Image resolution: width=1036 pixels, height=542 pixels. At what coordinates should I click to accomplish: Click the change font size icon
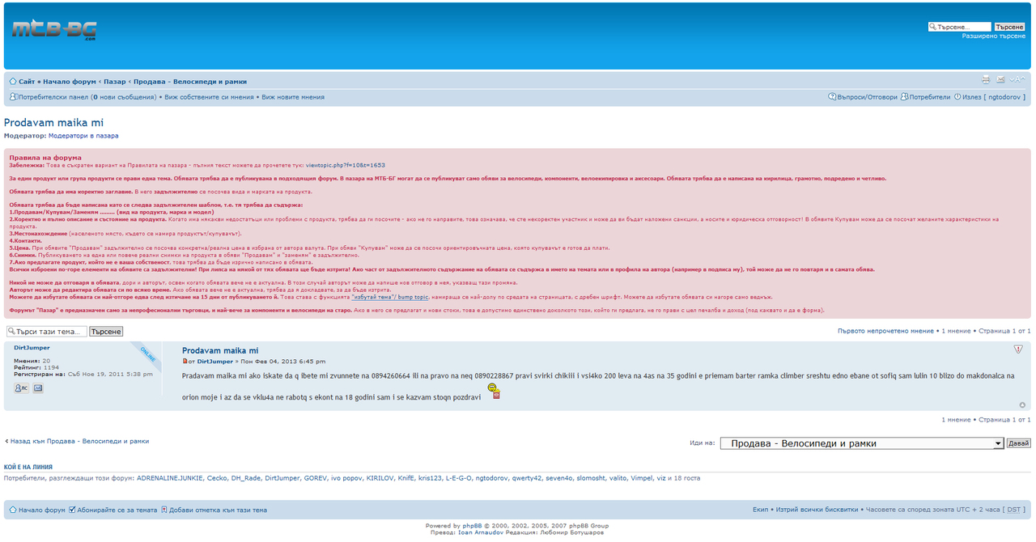pyautogui.click(x=1017, y=80)
